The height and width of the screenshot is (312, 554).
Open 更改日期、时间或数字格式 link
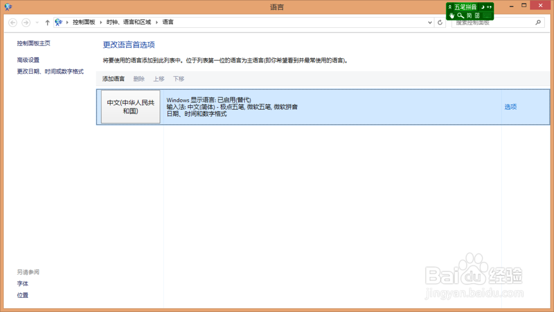click(x=50, y=71)
